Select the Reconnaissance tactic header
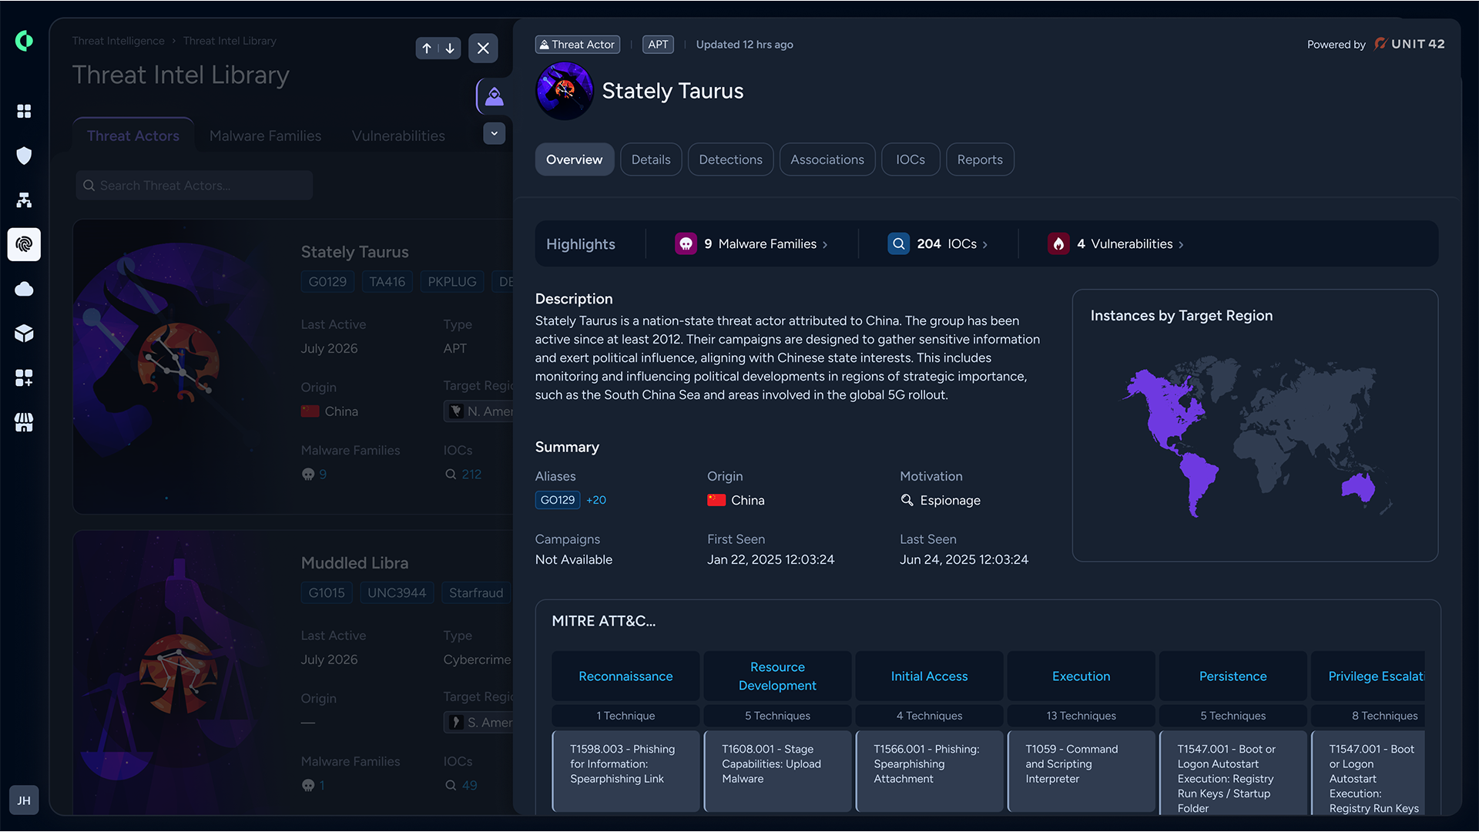Viewport: 1479px width, 832px height. (625, 676)
